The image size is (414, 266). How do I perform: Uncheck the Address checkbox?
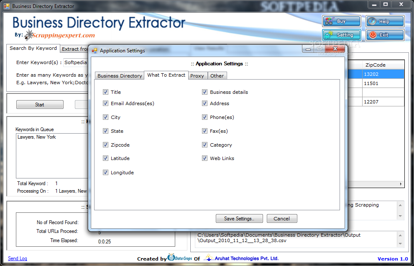(204, 103)
